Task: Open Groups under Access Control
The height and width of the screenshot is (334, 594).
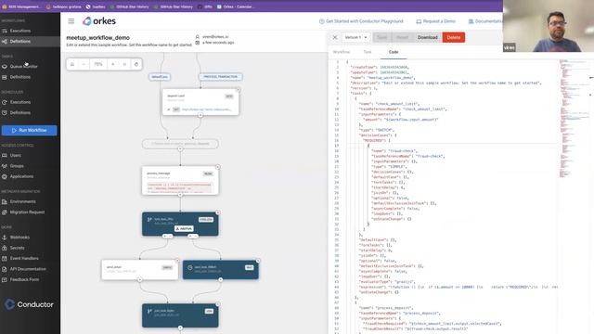Action: coord(17,166)
